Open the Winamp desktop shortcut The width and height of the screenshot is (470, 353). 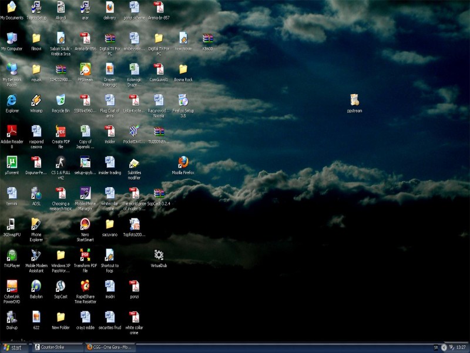coord(36,100)
